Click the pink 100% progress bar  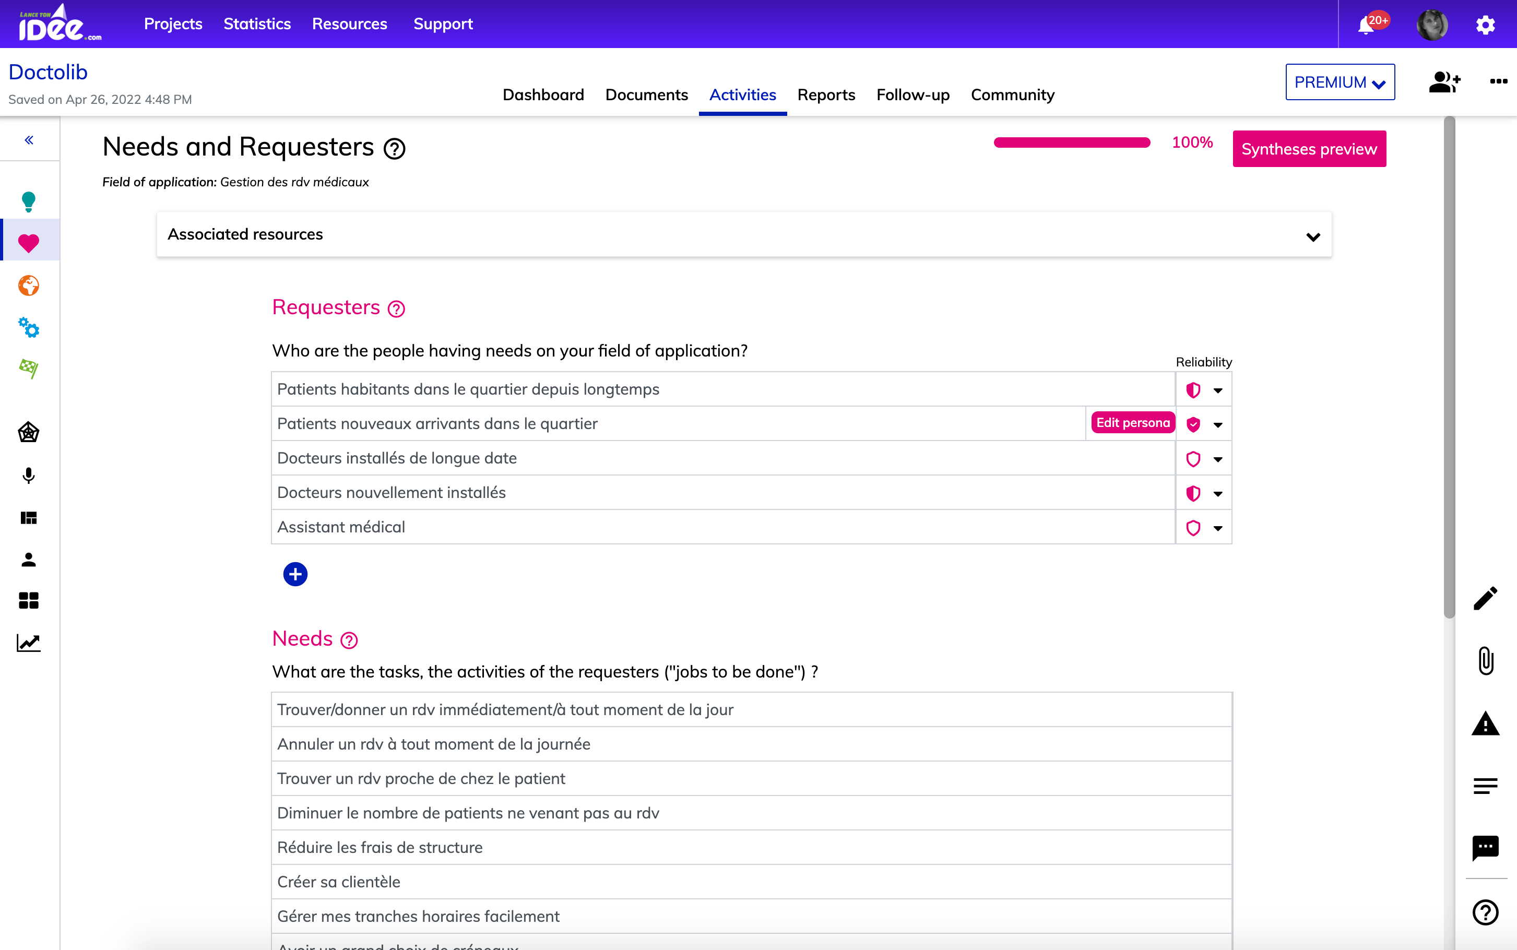(x=1072, y=142)
